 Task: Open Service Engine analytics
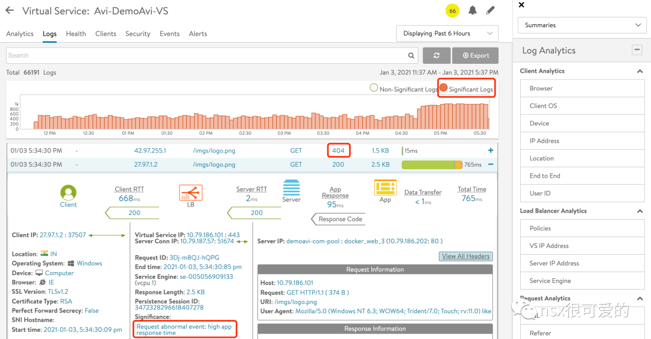click(582, 281)
